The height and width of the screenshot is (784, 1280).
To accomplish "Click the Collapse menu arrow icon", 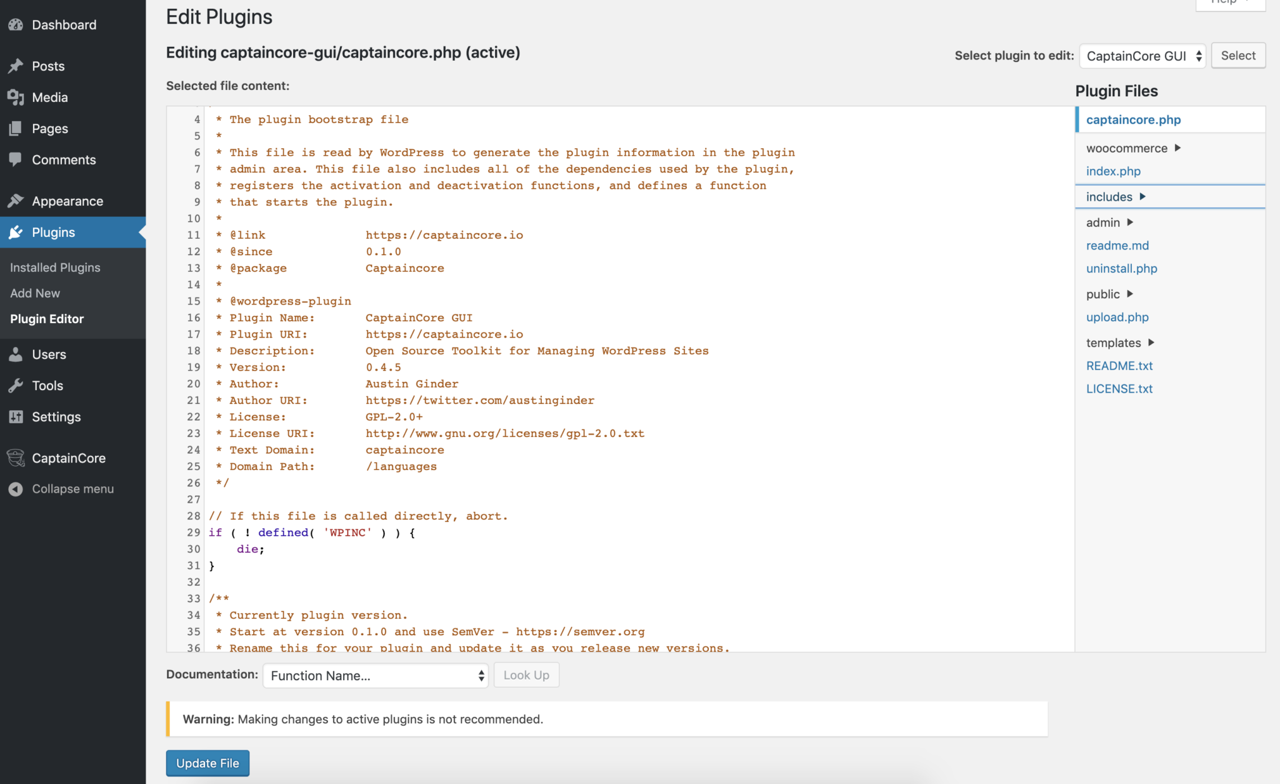I will [16, 489].
